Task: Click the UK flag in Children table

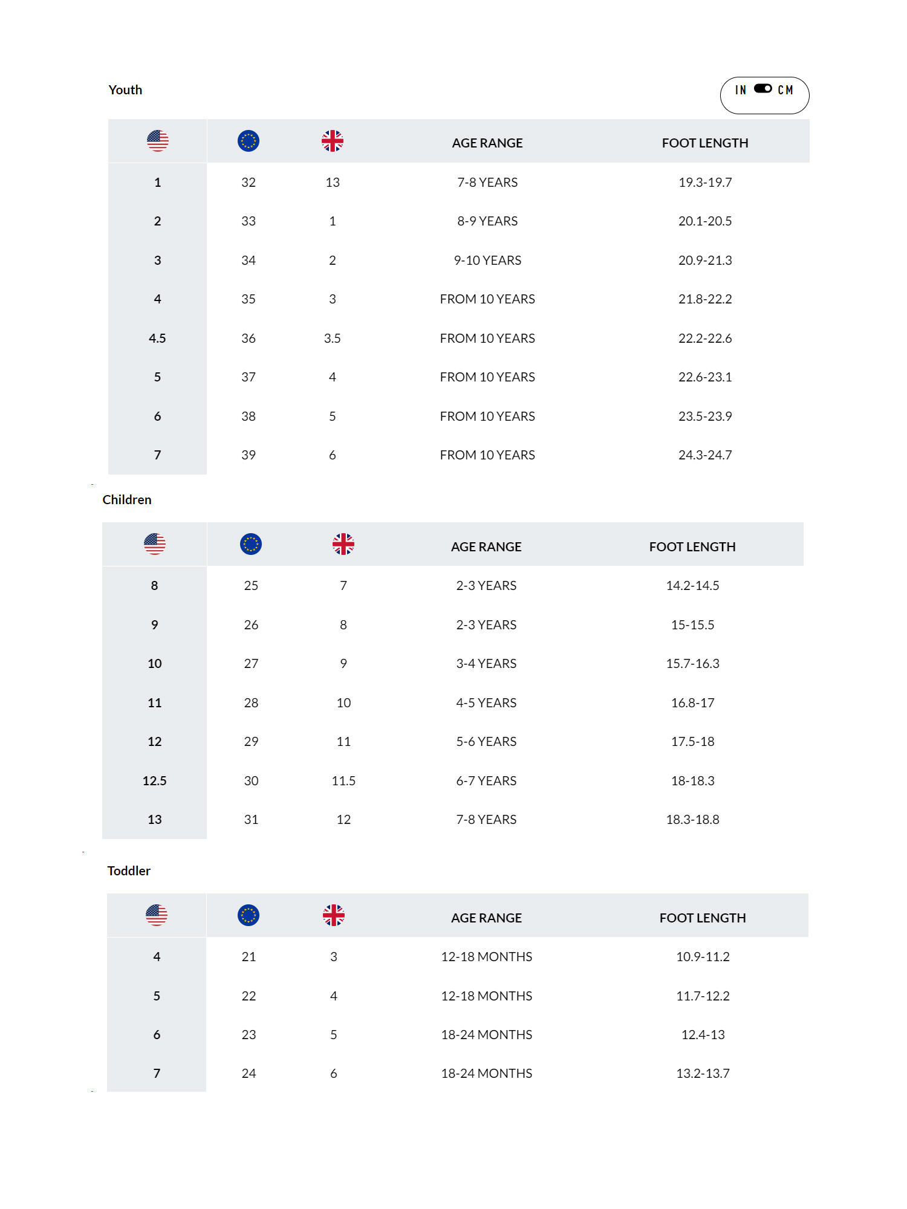Action: coord(343,544)
